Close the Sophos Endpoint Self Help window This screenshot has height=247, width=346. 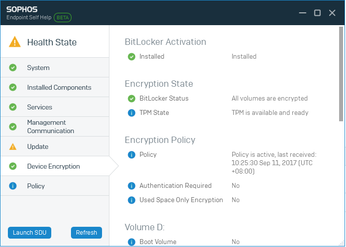(x=332, y=13)
